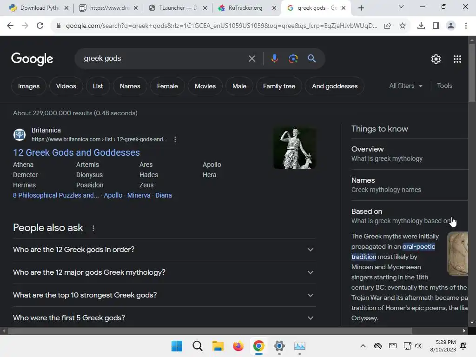Open the All filters dropdown
The image size is (476, 357).
pos(405,86)
